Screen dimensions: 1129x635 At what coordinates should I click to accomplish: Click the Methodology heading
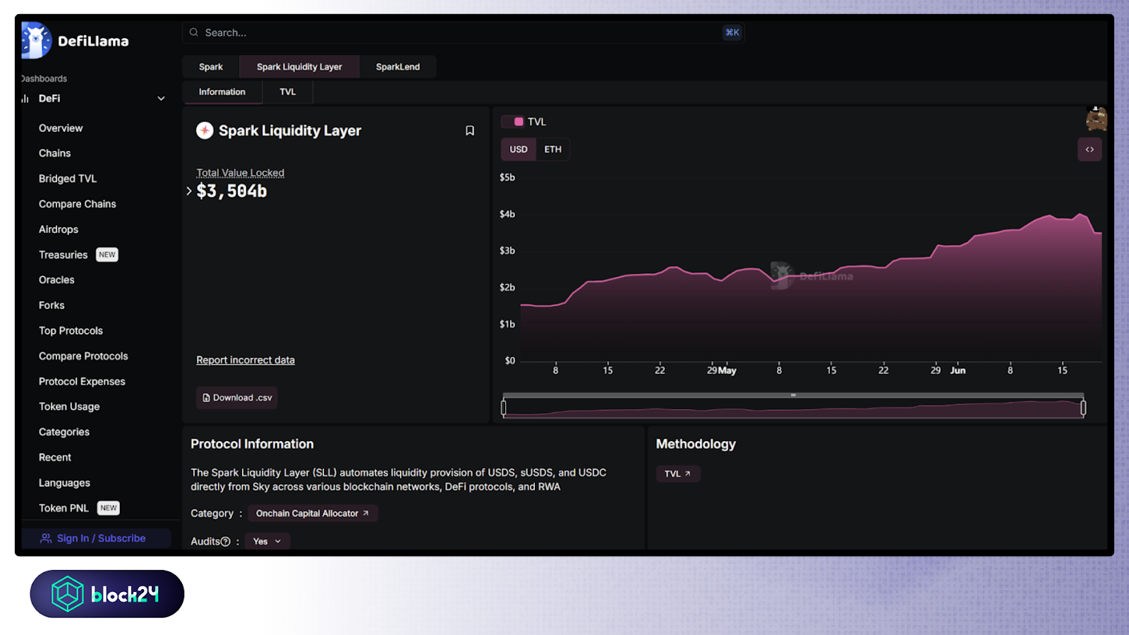click(696, 445)
